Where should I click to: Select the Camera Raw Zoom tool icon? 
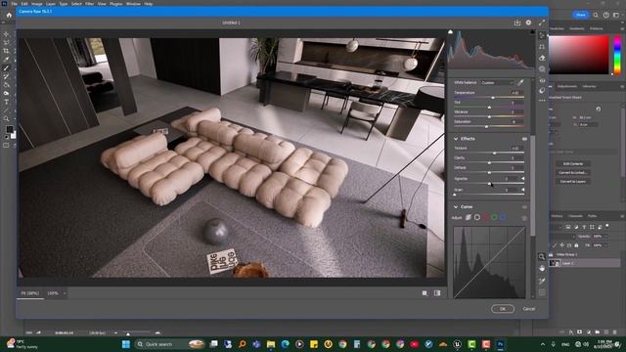tap(542, 256)
